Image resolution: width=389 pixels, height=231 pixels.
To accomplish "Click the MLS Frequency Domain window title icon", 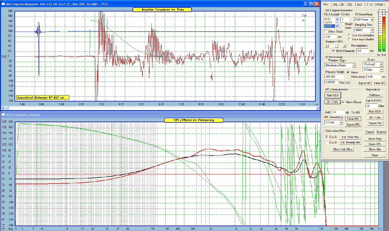I will [3, 115].
